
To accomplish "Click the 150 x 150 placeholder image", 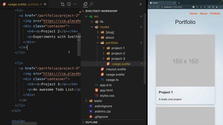I will tap(185, 60).
